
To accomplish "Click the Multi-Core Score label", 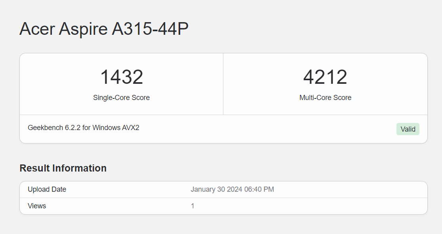I will [x=325, y=98].
